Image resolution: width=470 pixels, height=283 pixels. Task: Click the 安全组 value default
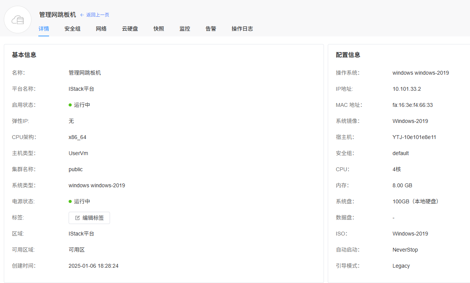pyautogui.click(x=401, y=153)
